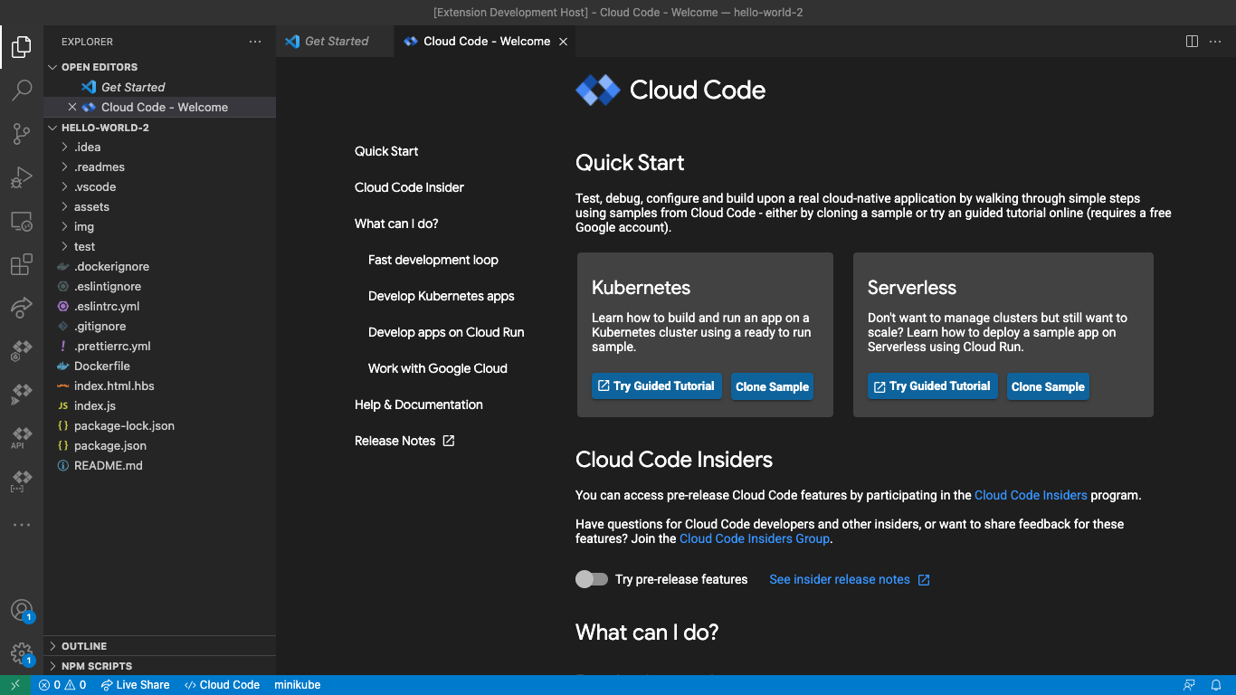Image resolution: width=1236 pixels, height=695 pixels.
Task: Open Cloud Code Kubernetes activity icon
Action: click(22, 350)
